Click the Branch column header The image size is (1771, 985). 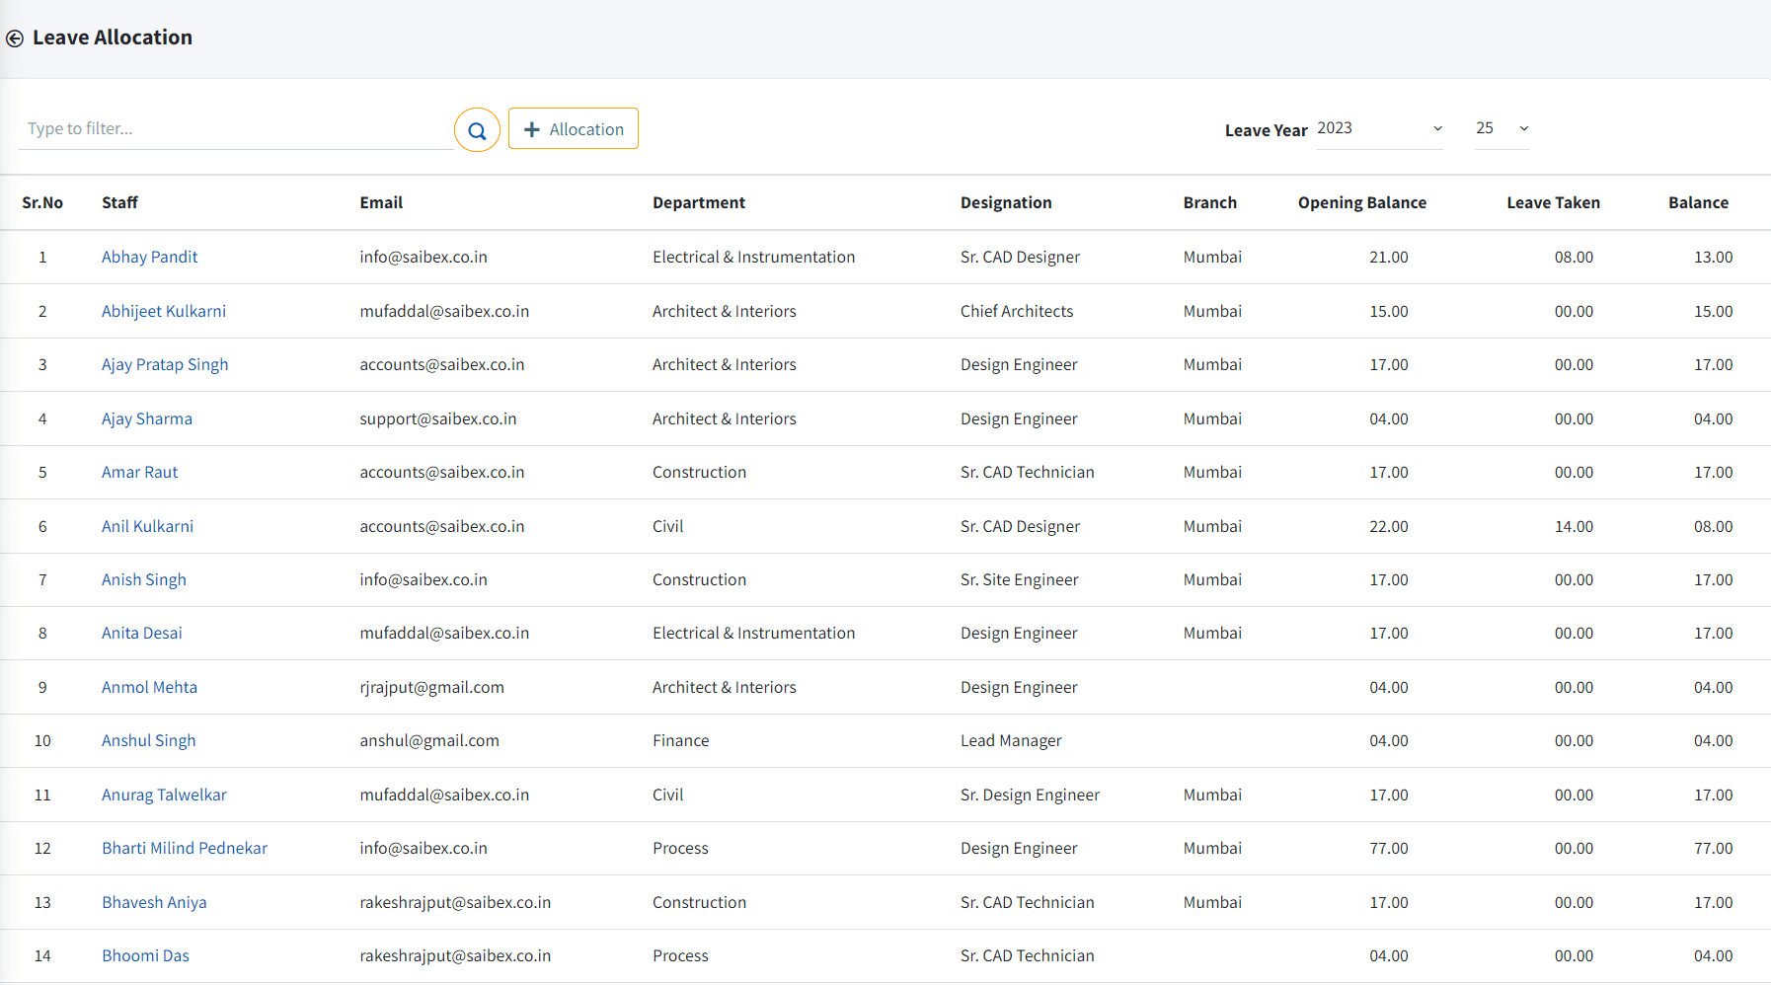click(x=1210, y=202)
